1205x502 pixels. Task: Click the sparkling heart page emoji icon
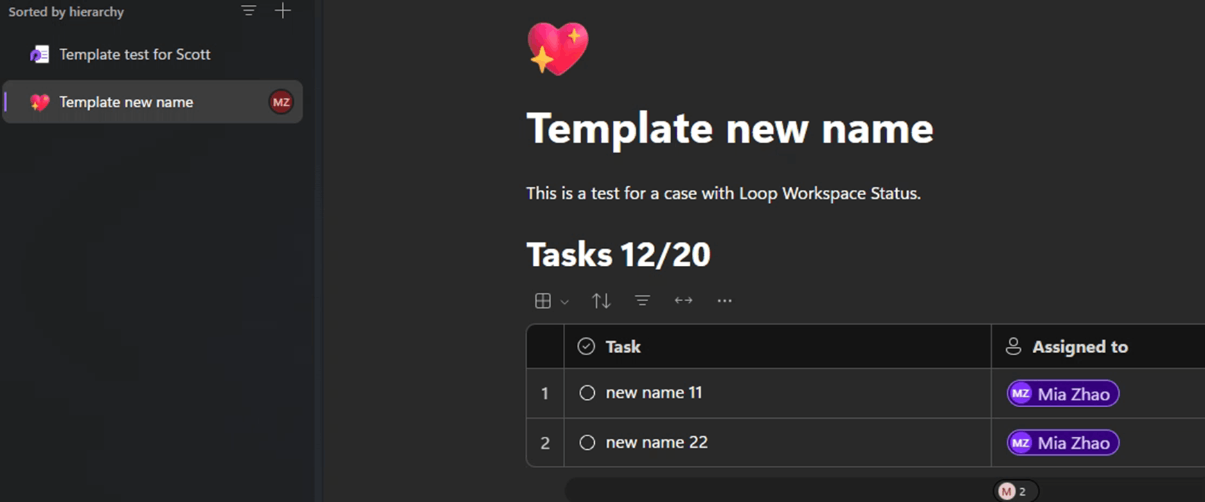click(x=557, y=48)
